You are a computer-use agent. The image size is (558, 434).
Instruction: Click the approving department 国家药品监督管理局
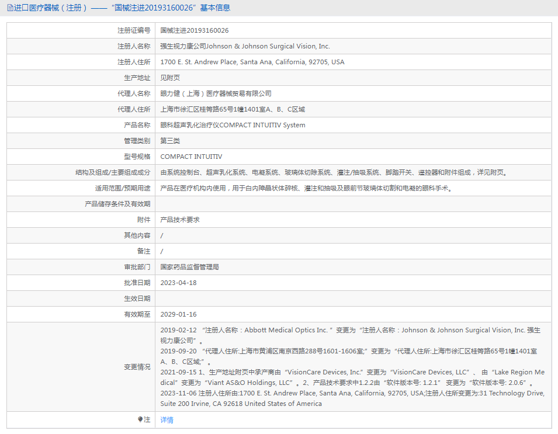point(189,267)
